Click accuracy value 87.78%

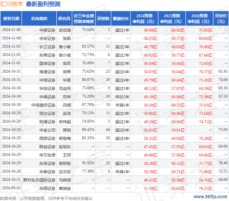click(88, 105)
